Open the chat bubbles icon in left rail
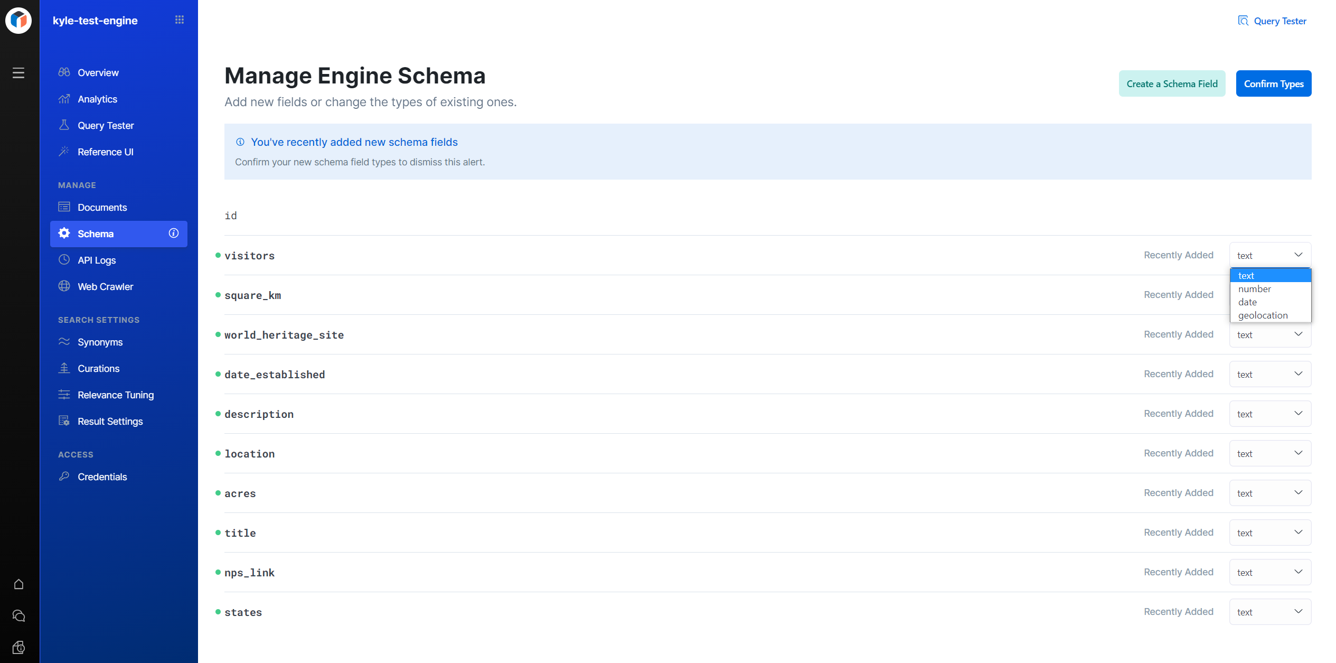This screenshot has width=1336, height=663. [x=18, y=616]
